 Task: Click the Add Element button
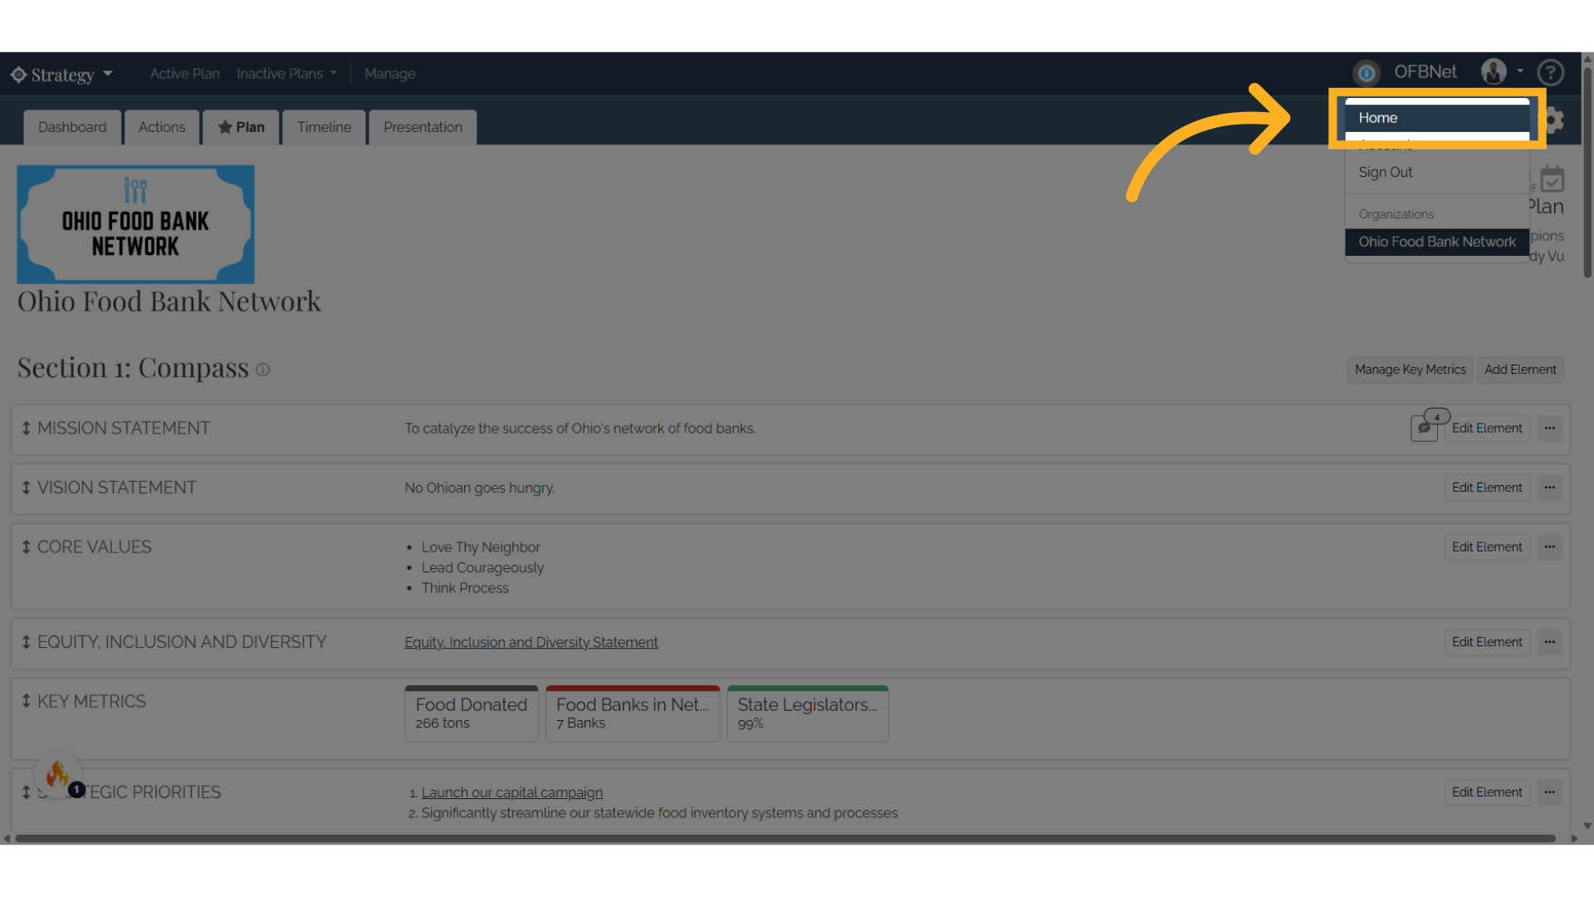pyautogui.click(x=1520, y=370)
